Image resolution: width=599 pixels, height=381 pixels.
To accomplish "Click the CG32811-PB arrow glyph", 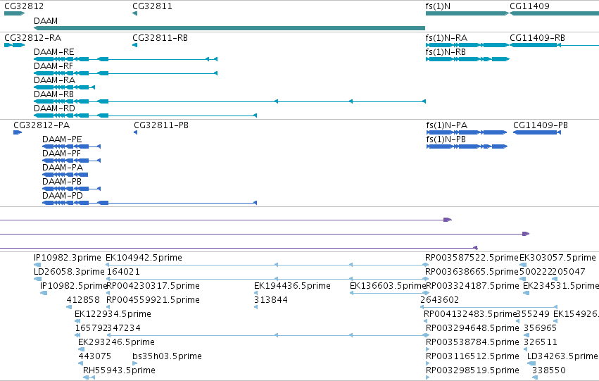I will 135,132.
